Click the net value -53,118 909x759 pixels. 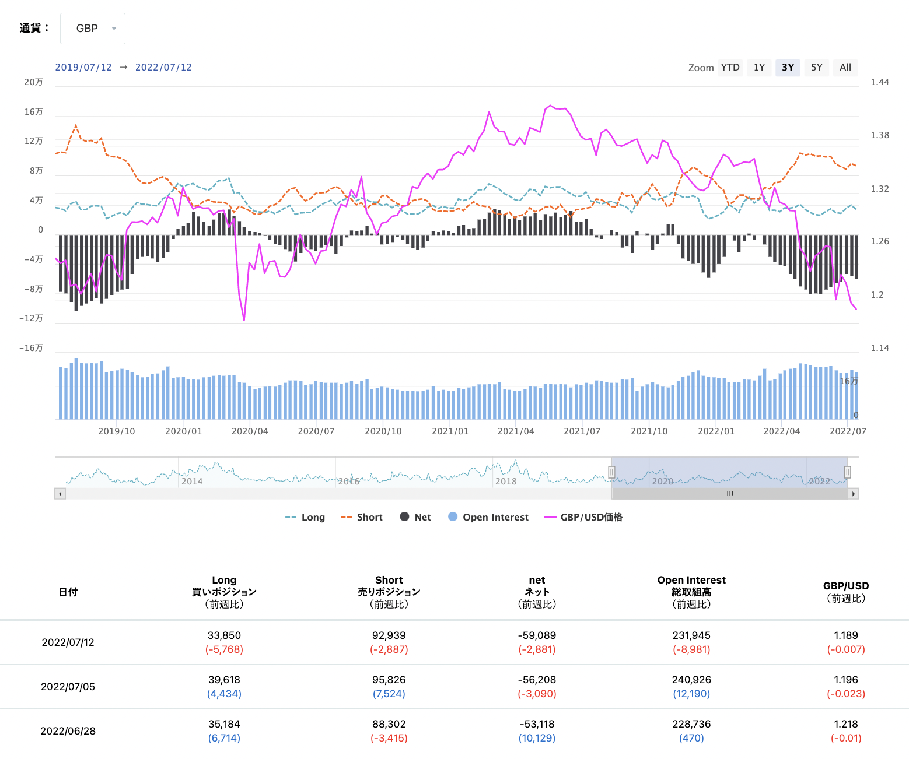pos(537,724)
